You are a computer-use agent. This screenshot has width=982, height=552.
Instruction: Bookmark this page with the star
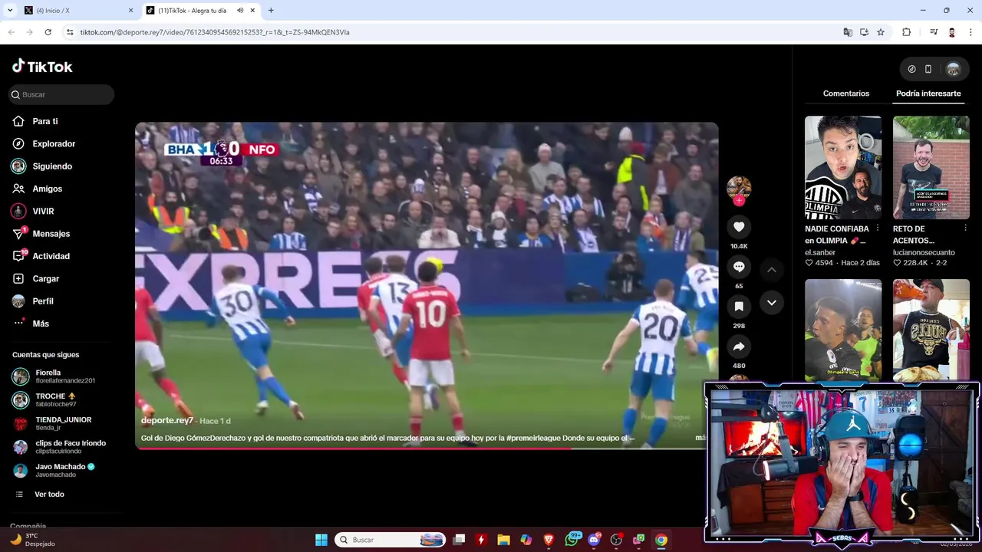(881, 32)
